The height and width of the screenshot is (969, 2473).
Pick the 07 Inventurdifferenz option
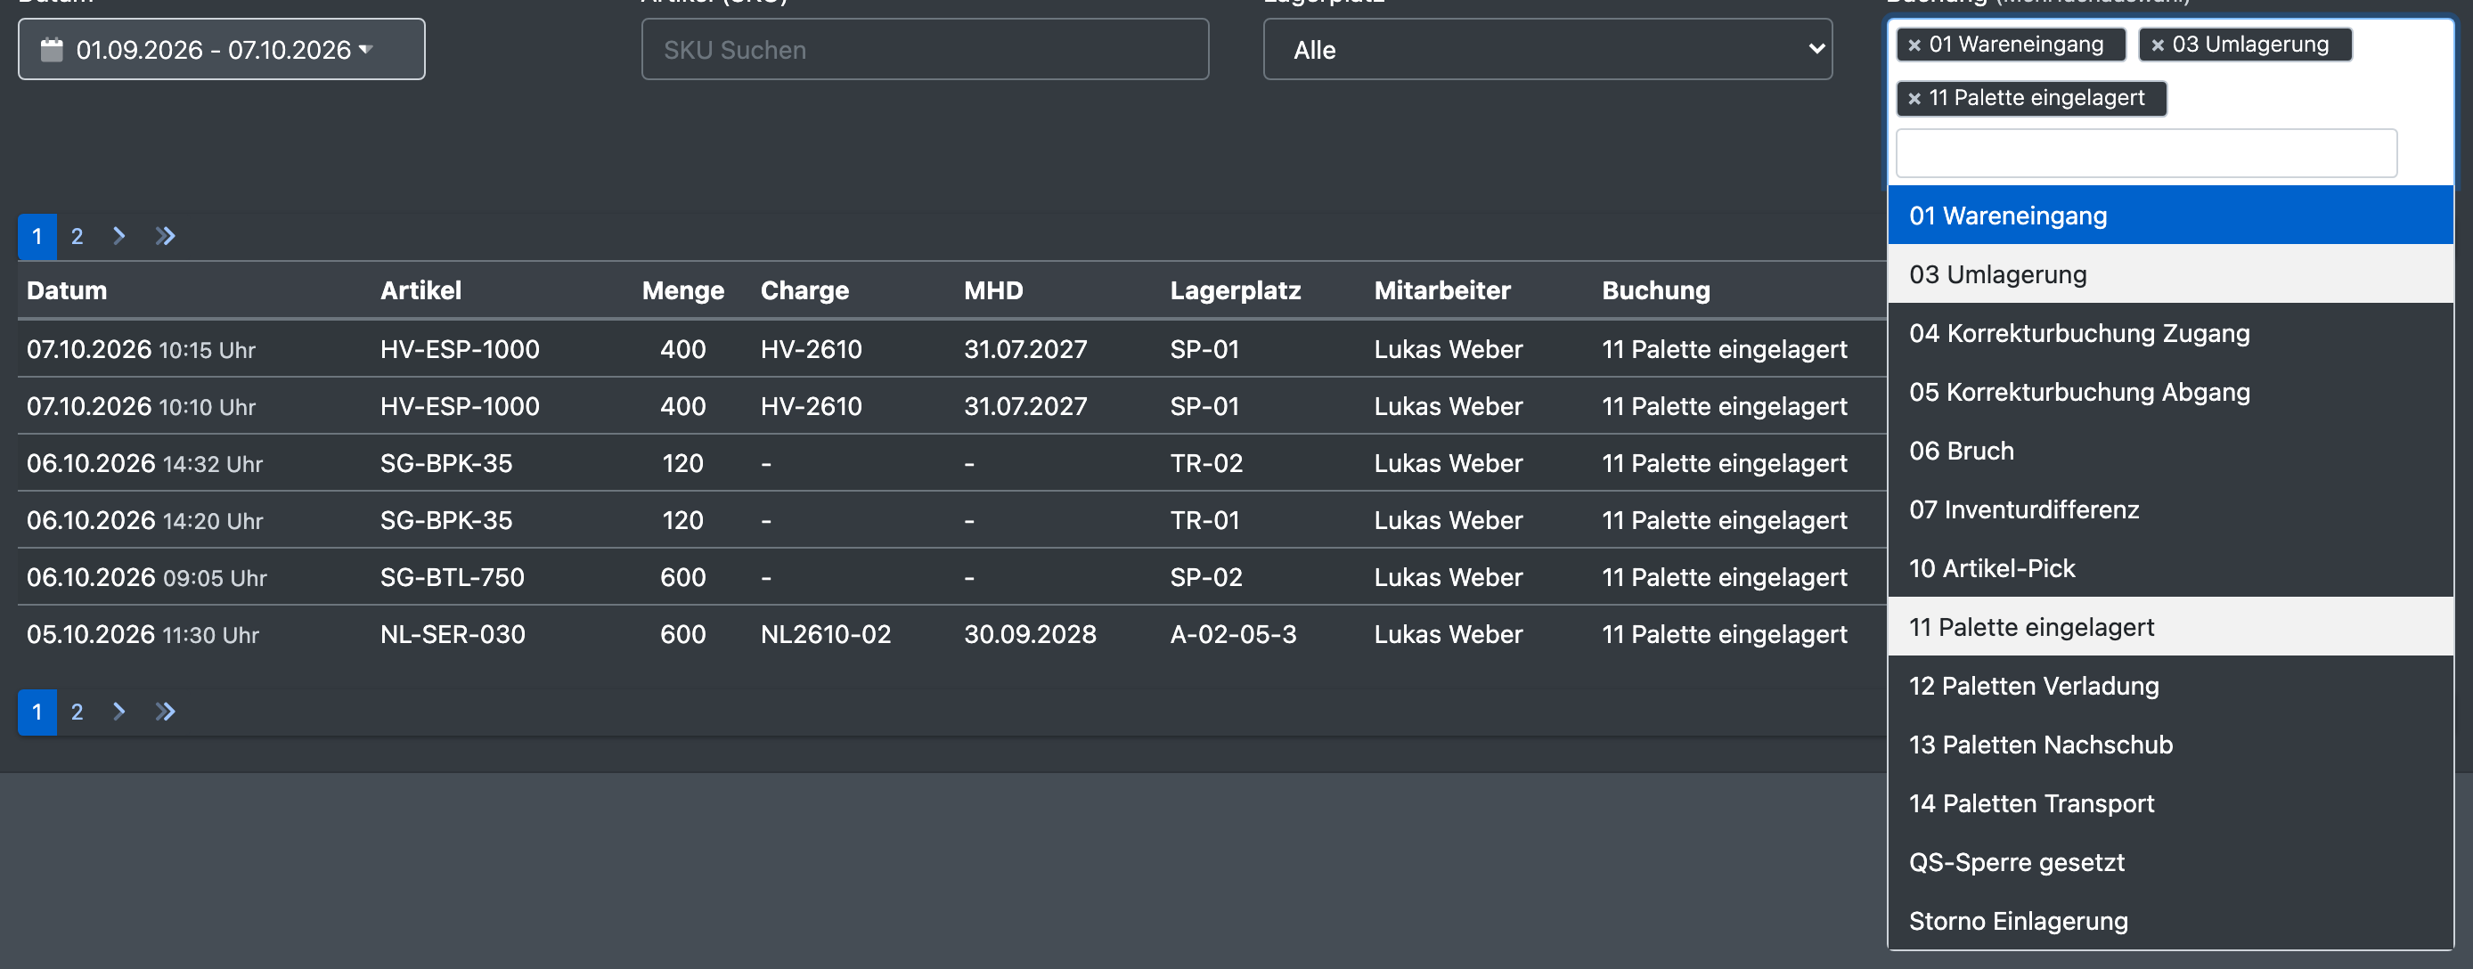point(2169,509)
